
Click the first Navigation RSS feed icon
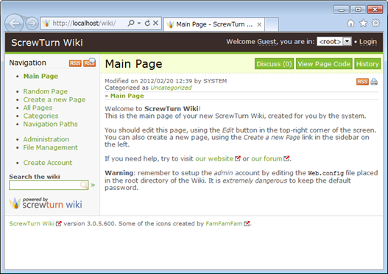75,63
